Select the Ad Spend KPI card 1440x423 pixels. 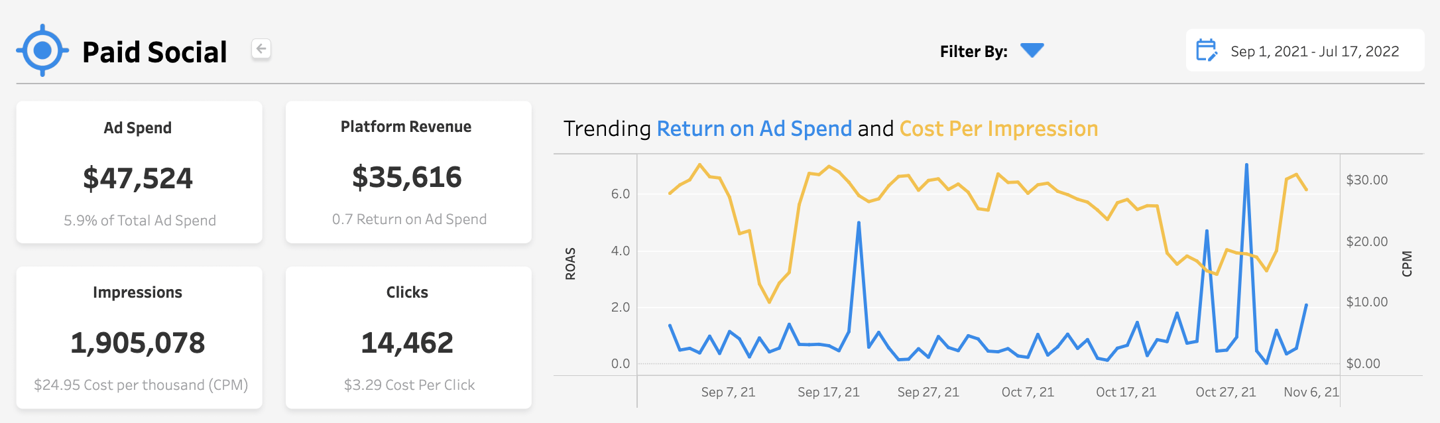[x=138, y=174]
